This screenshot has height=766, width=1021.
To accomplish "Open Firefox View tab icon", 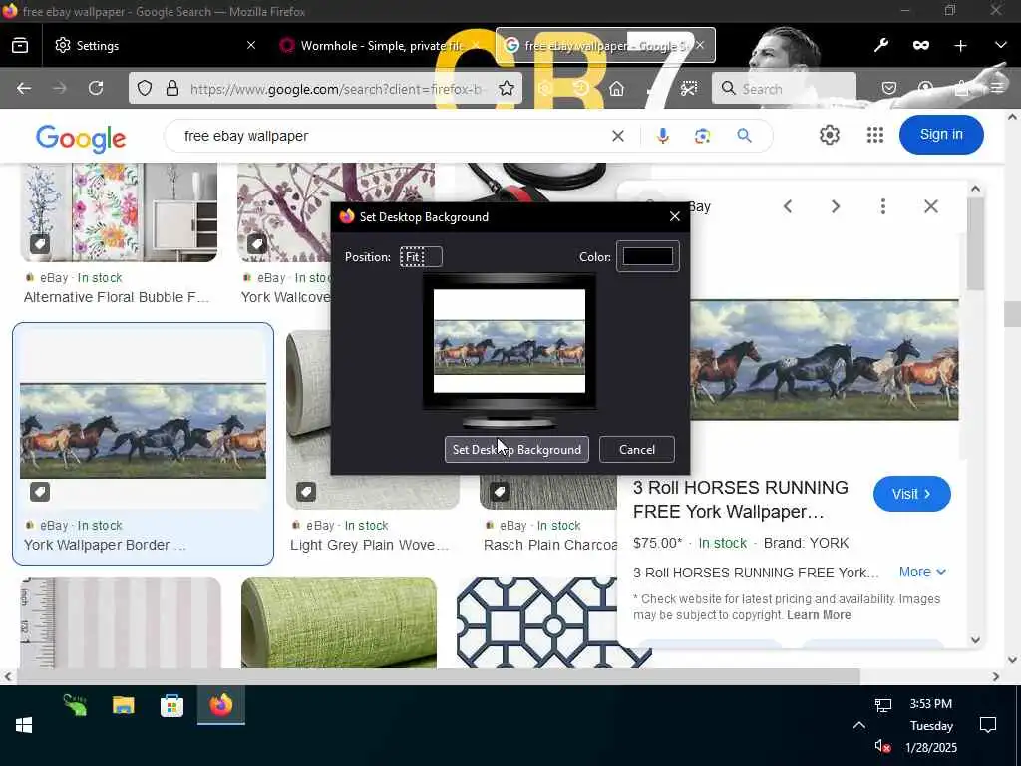I will [20, 45].
